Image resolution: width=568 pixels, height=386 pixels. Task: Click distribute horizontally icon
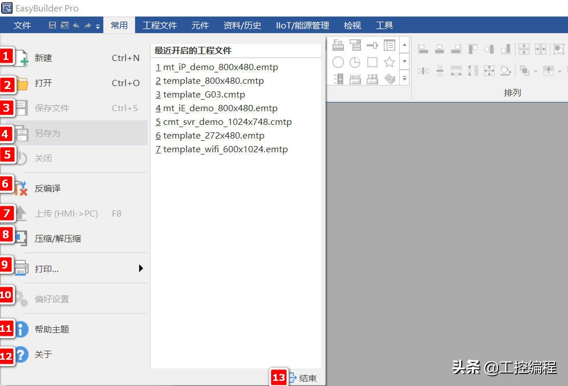423,71
